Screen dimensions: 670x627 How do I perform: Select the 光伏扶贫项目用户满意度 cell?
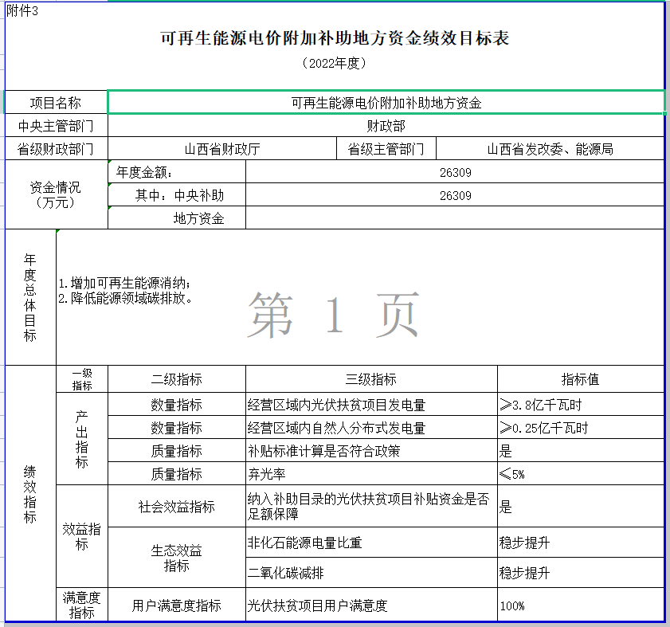[x=371, y=605]
